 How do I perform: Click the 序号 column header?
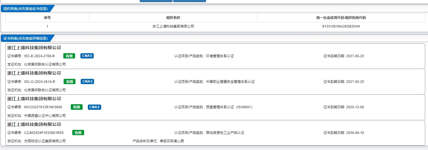click(47, 18)
